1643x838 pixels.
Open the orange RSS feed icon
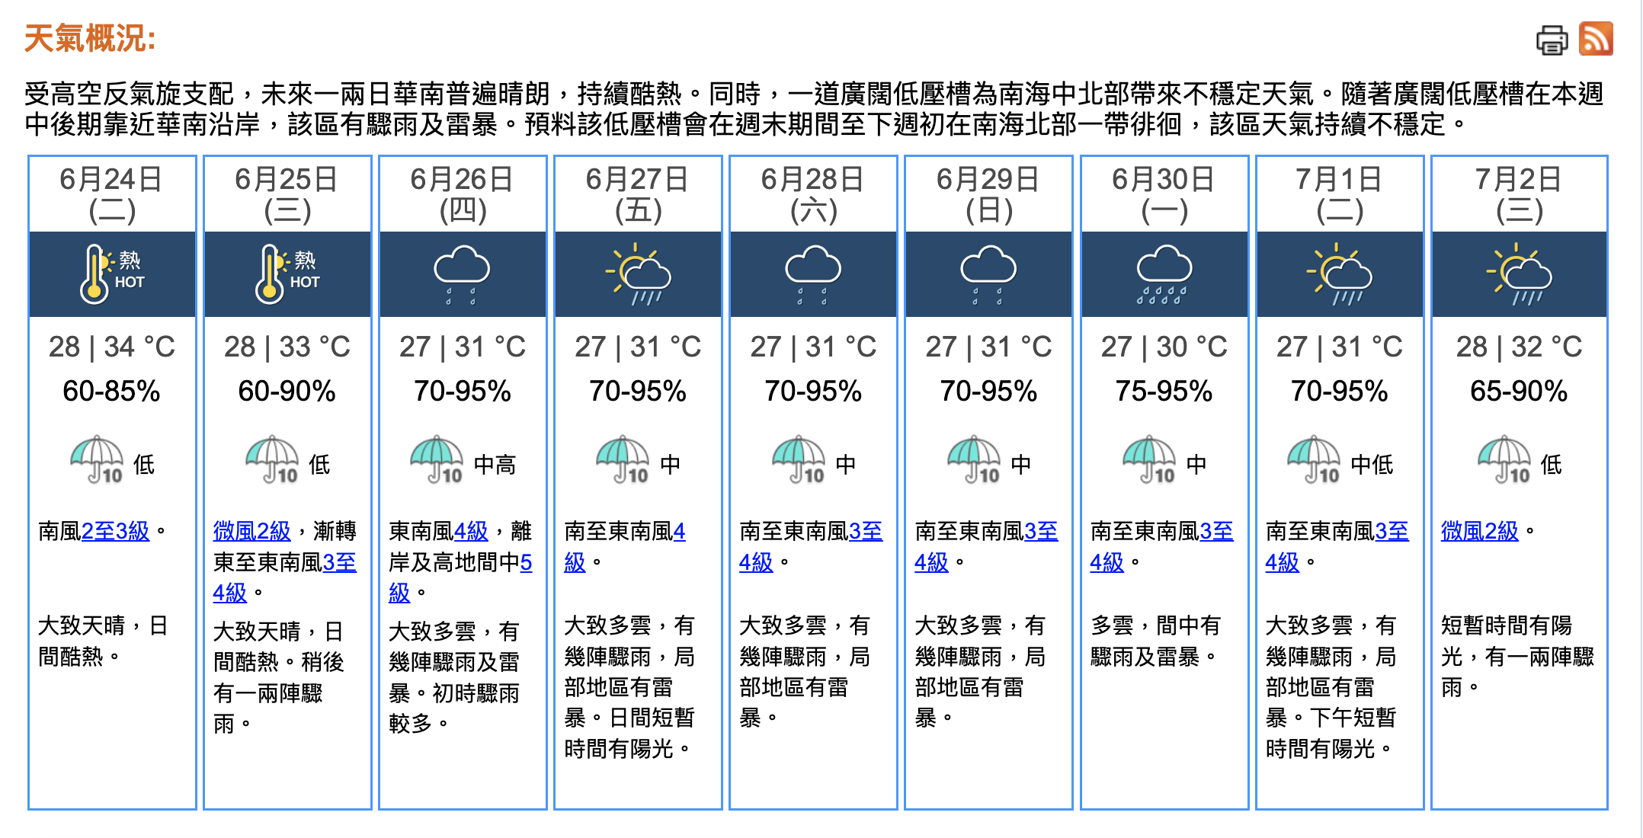[x=1596, y=38]
